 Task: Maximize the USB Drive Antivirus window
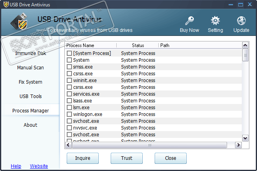(241, 4)
